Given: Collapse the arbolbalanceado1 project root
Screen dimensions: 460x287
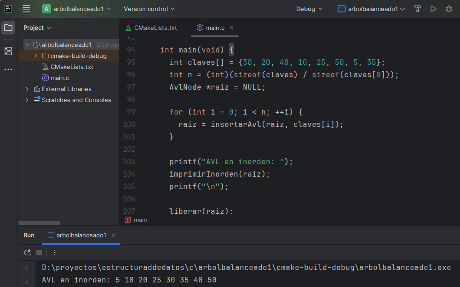Looking at the screenshot, I should coord(27,45).
